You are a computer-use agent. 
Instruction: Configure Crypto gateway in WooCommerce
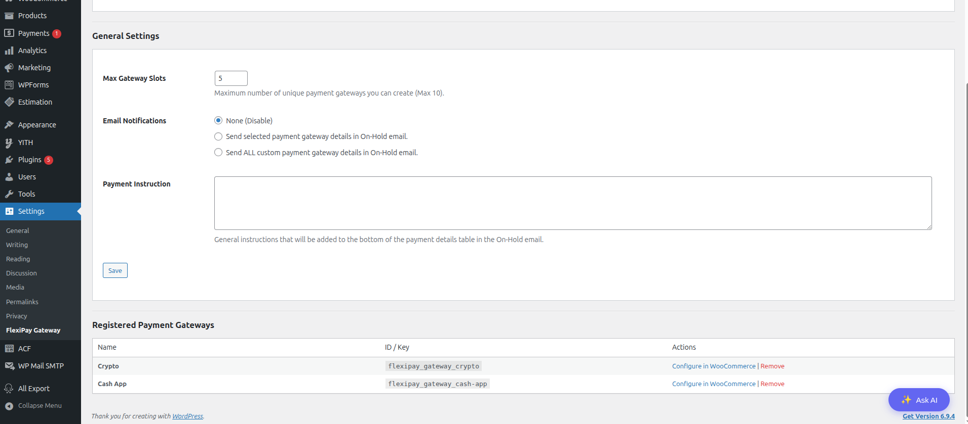[x=714, y=366]
